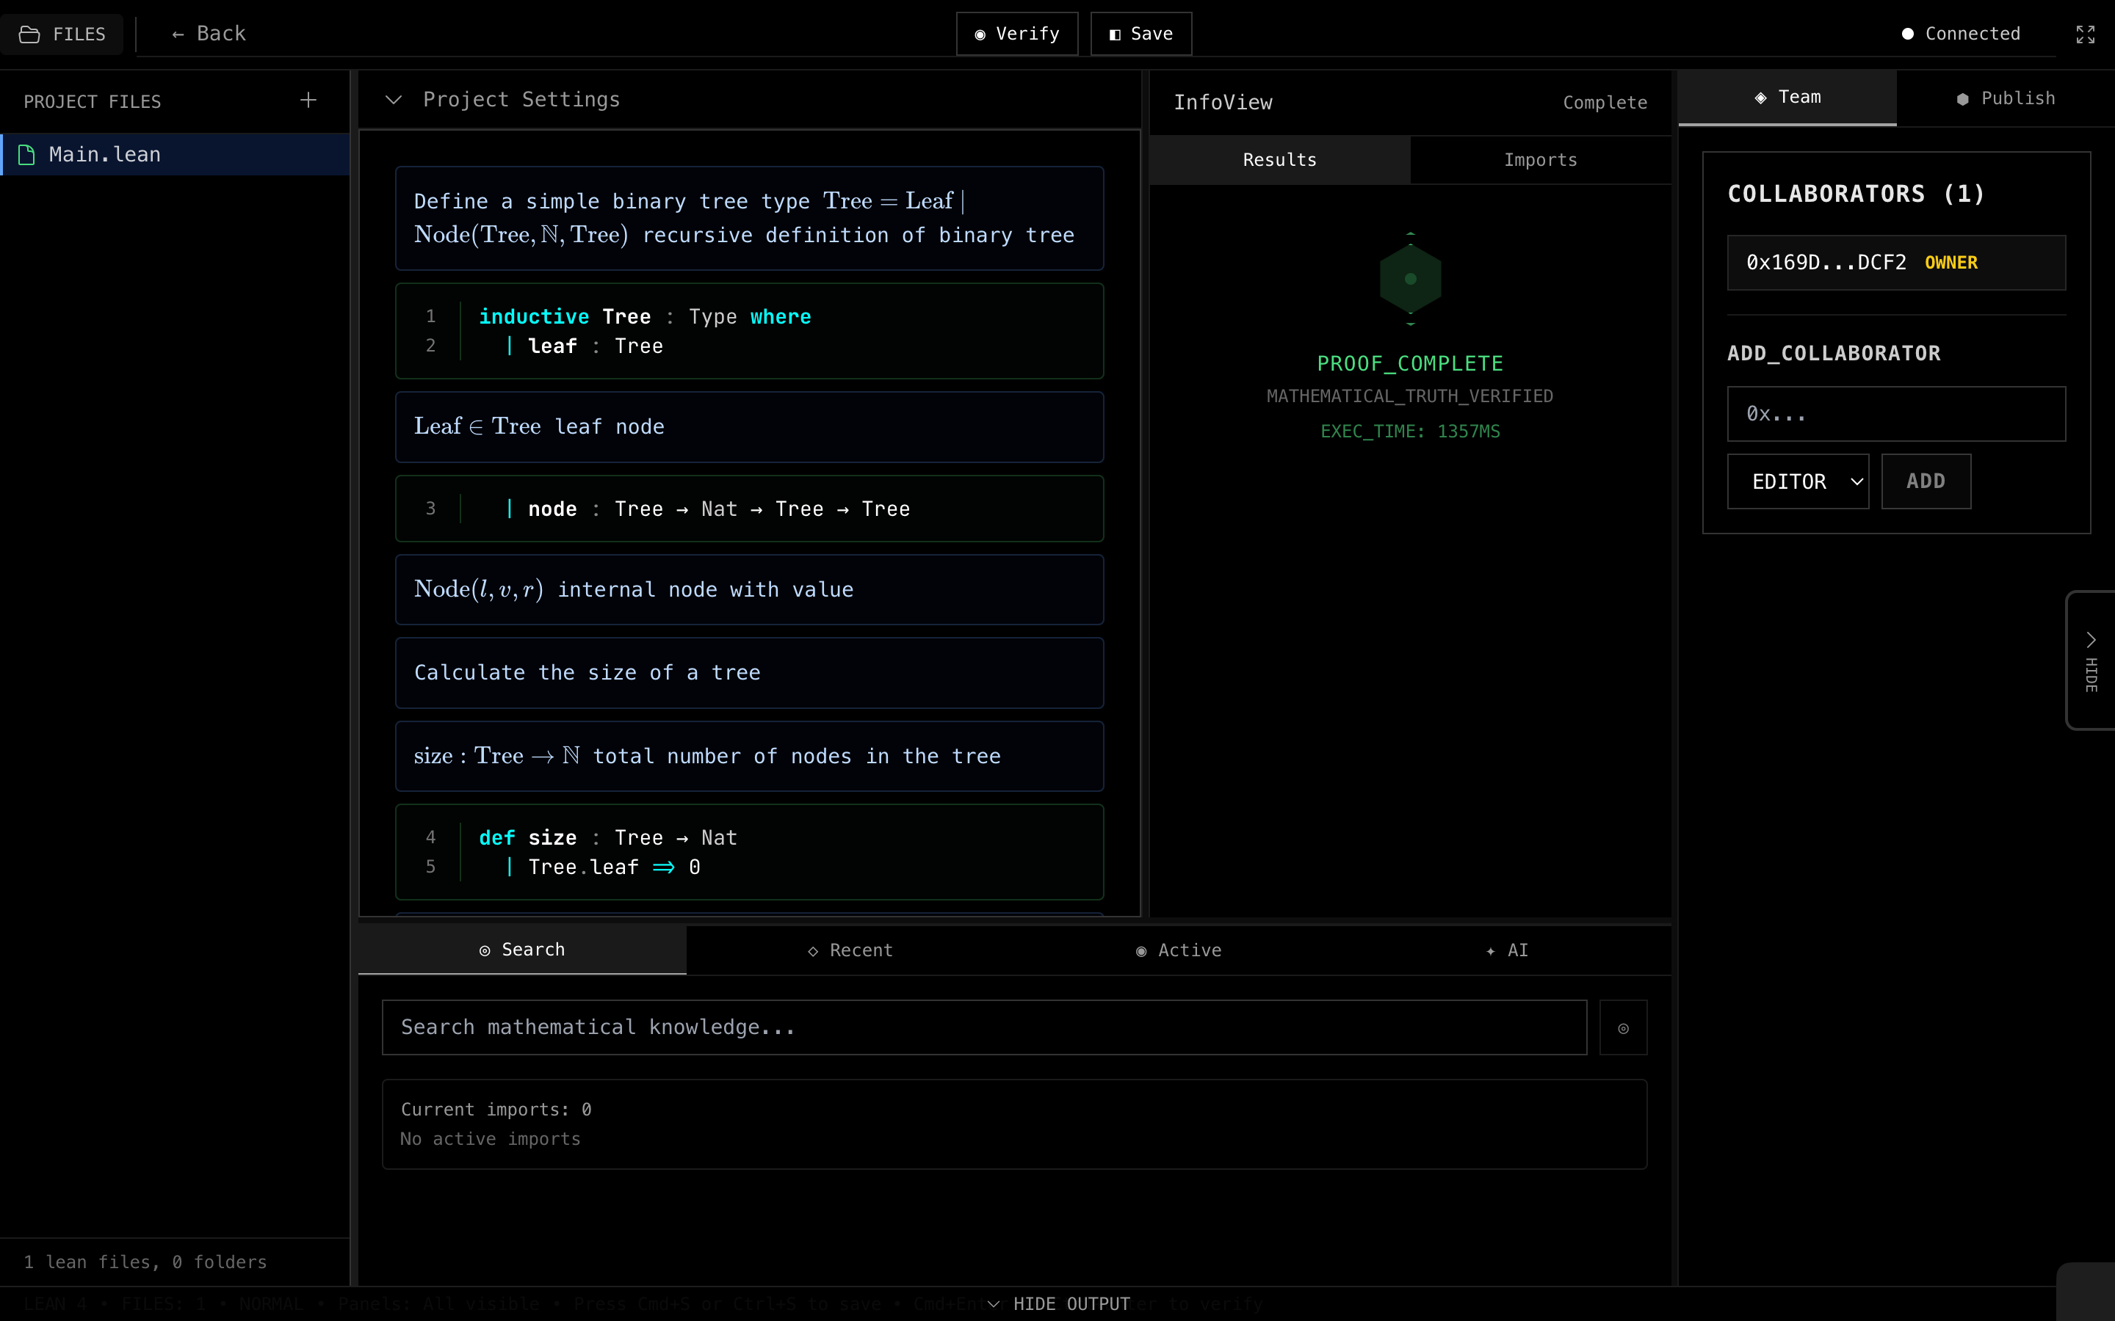Screen dimensions: 2115x1321
Task: Click the Main.lean file icon
Action: tap(27, 155)
